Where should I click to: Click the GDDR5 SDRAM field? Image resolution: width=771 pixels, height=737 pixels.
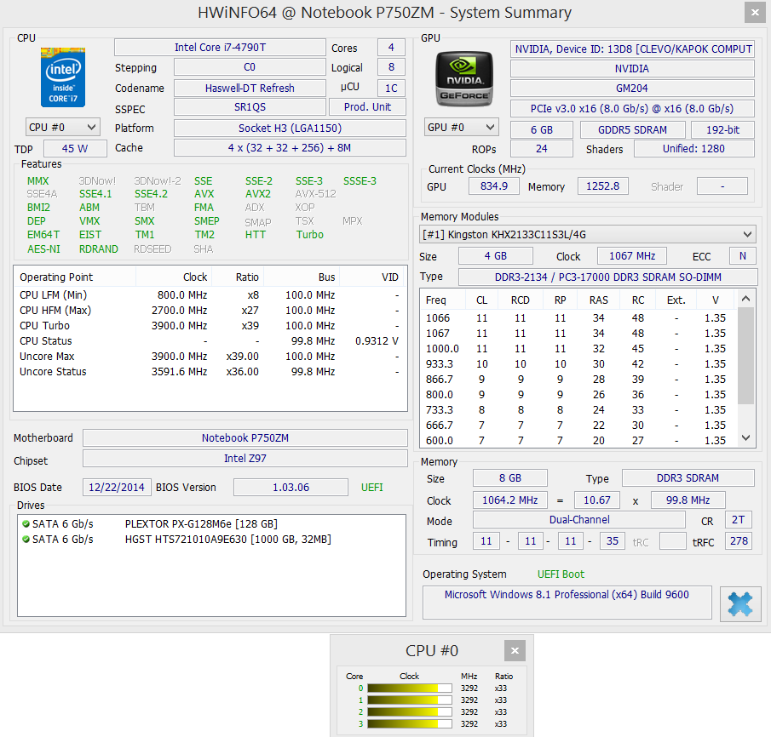coord(632,129)
